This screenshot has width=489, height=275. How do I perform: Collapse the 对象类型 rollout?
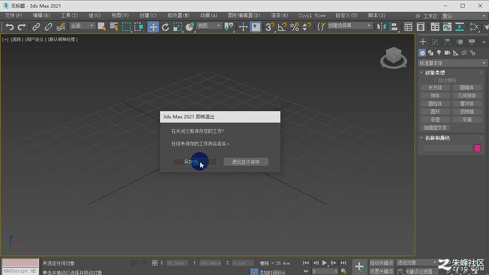434,73
